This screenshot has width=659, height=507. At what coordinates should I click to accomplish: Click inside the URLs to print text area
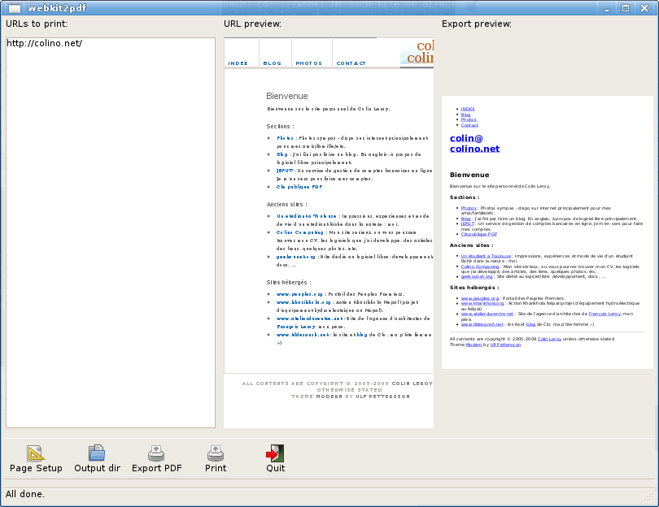[110, 244]
